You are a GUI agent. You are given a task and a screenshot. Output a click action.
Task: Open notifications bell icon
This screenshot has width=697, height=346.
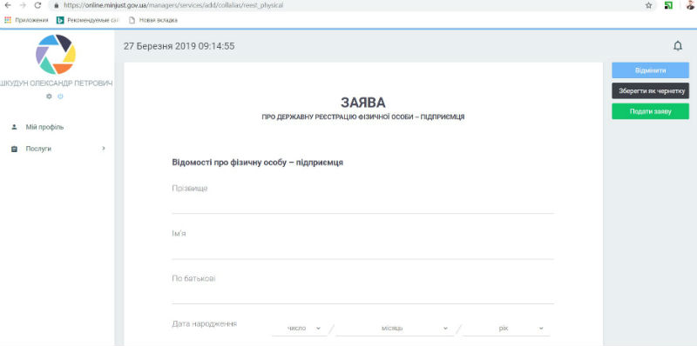[678, 46]
